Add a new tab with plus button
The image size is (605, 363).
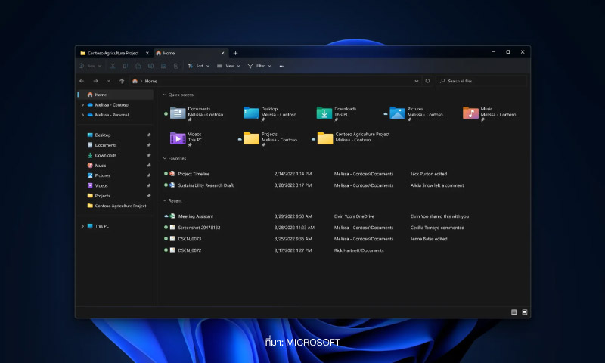(235, 53)
